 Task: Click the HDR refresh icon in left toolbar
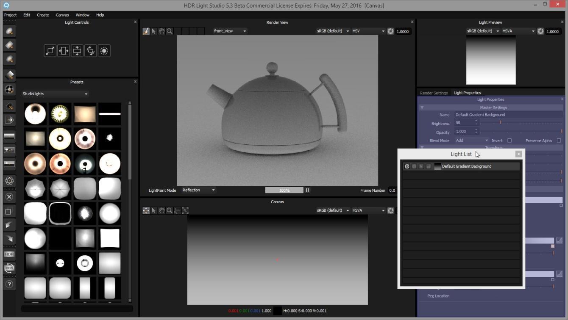pos(9,268)
